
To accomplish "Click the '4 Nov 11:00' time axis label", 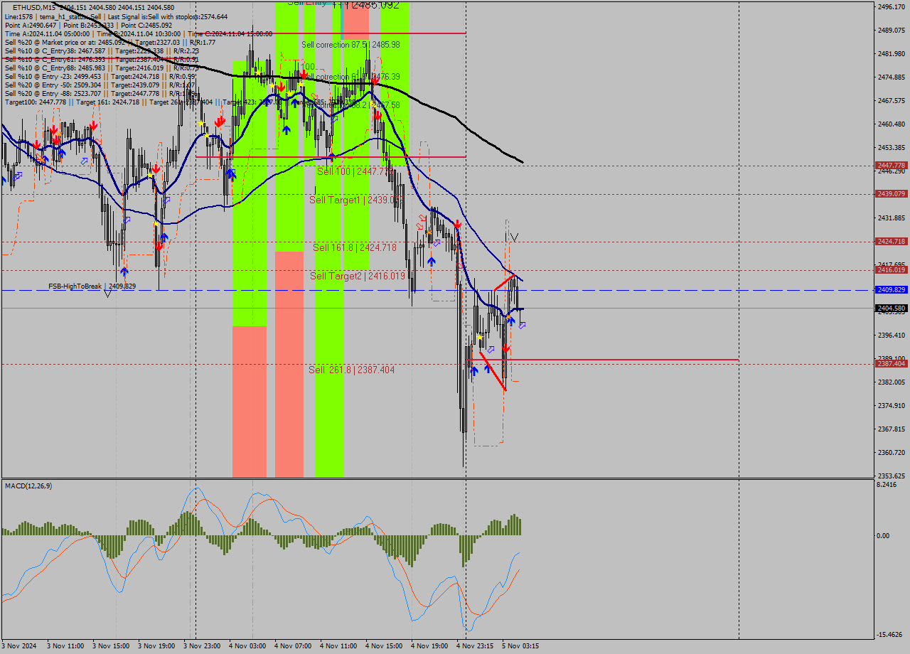I will tap(338, 646).
